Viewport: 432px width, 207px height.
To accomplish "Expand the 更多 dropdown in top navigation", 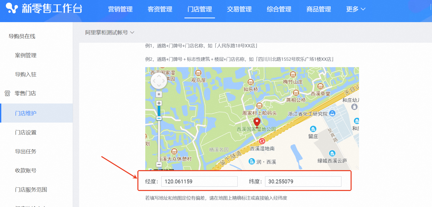I will click(x=355, y=9).
